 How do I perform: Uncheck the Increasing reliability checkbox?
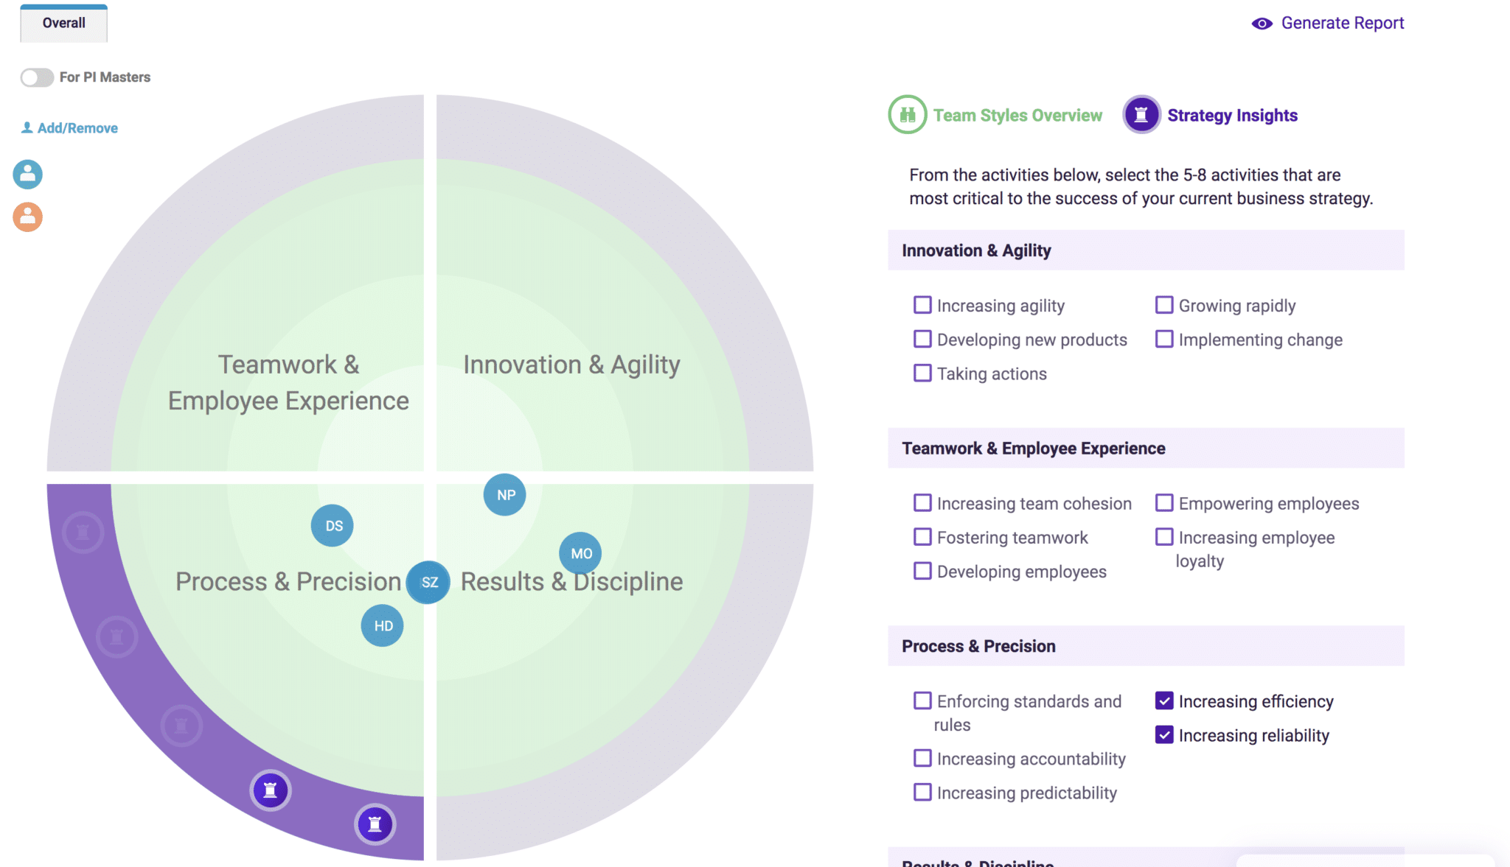pyautogui.click(x=1164, y=734)
